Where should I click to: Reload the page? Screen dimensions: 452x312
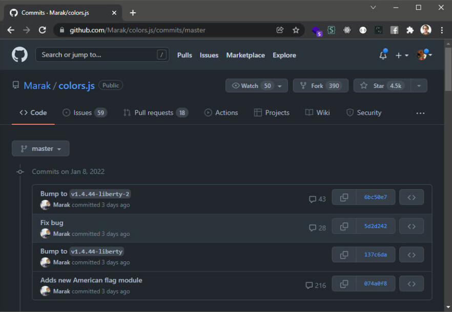(x=43, y=30)
